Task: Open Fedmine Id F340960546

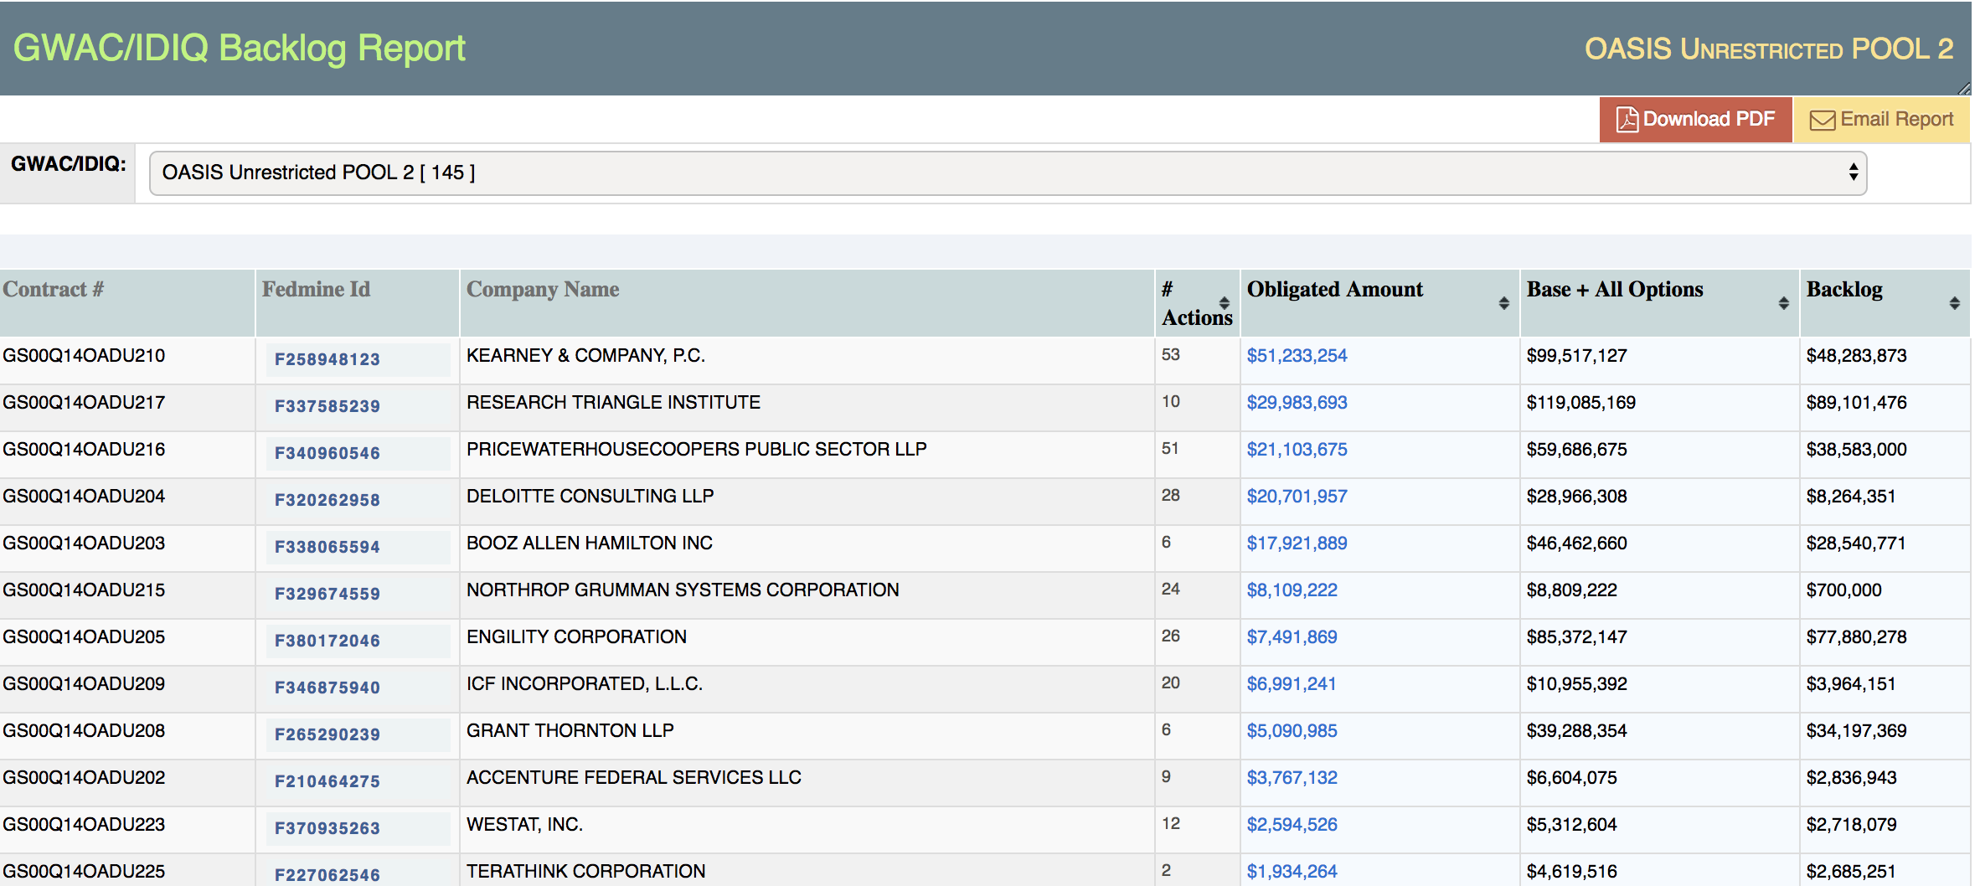Action: pos(327,453)
